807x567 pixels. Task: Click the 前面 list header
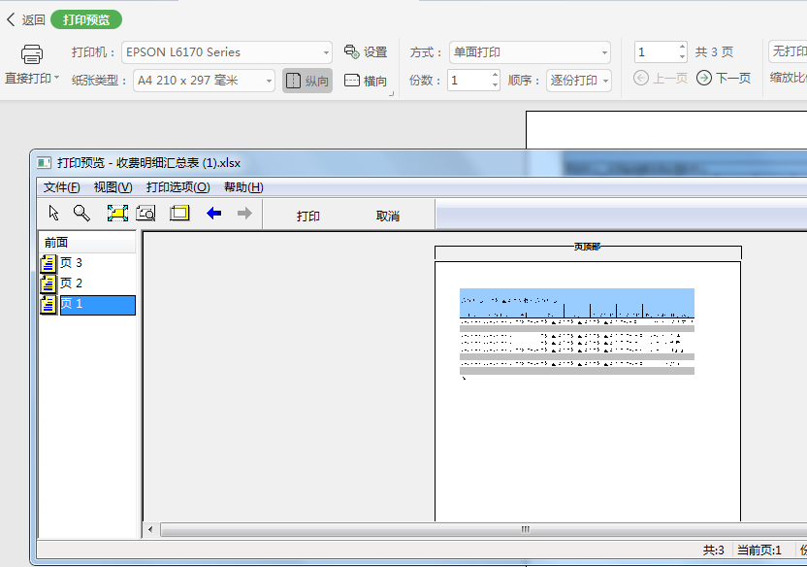pyautogui.click(x=87, y=243)
